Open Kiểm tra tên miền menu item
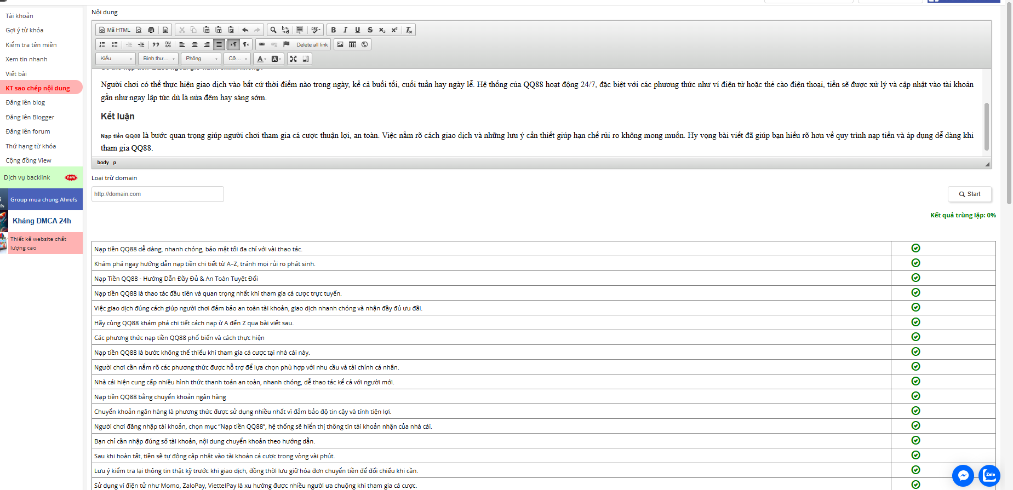 [x=31, y=45]
